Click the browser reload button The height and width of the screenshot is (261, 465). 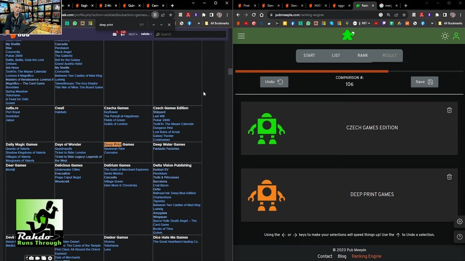[x=254, y=15]
